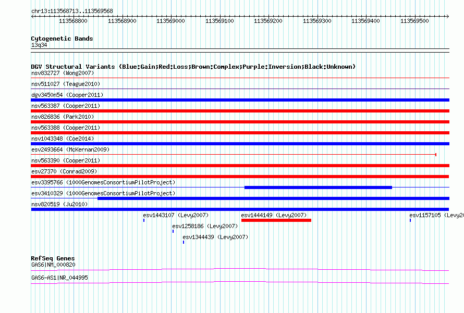Click the blue nsv1043348 gain bar

point(240,144)
